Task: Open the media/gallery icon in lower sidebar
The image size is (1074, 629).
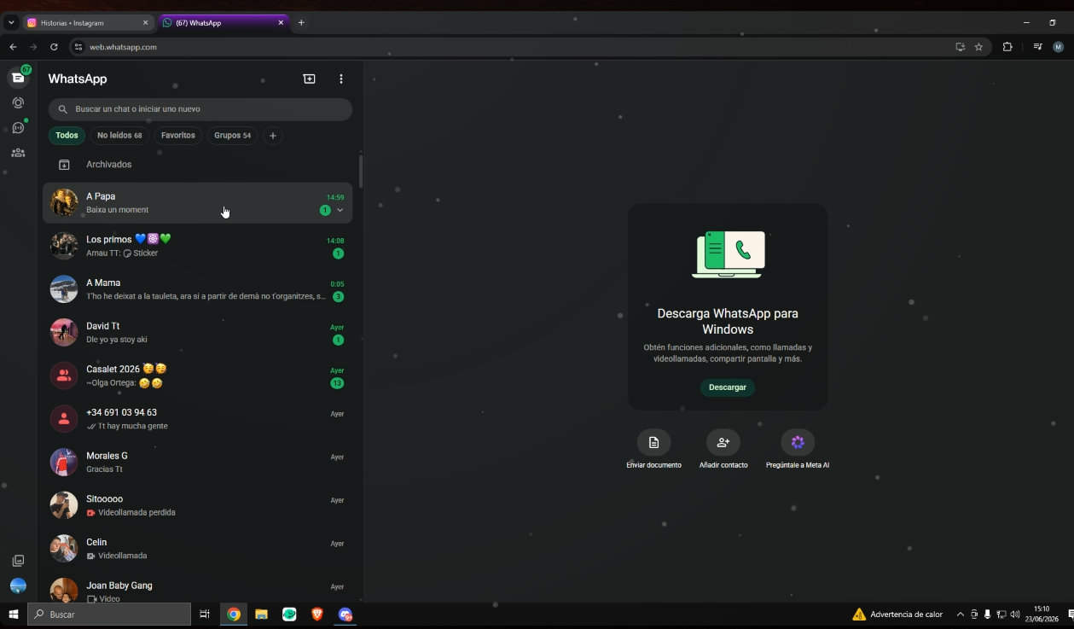Action: (18, 561)
